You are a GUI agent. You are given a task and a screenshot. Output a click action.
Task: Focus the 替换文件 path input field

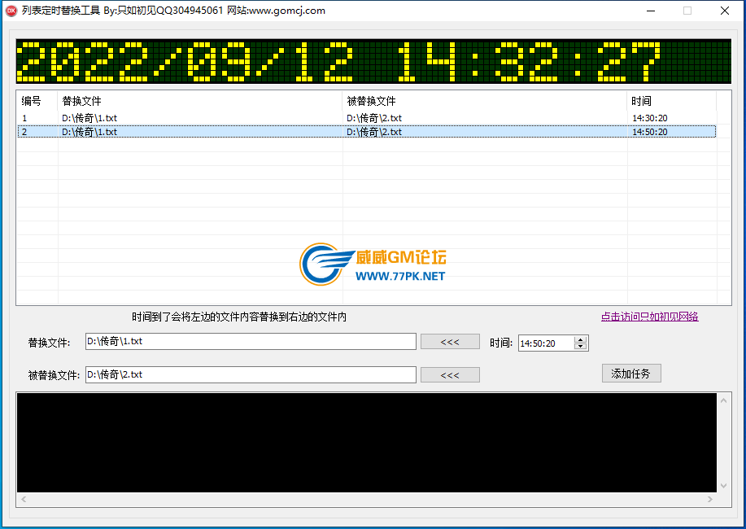coord(251,342)
